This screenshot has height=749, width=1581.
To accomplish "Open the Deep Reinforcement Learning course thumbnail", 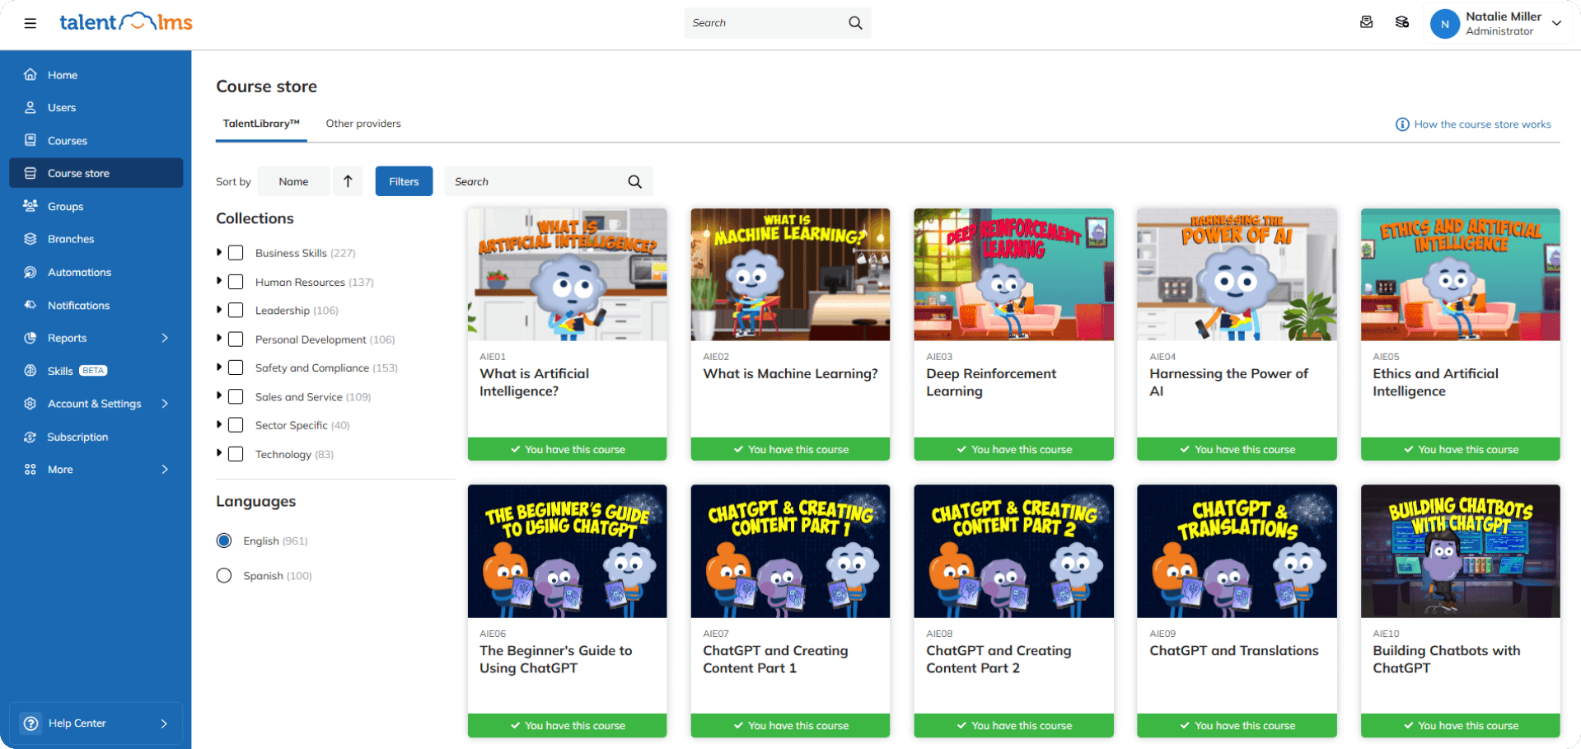I will pyautogui.click(x=1013, y=274).
